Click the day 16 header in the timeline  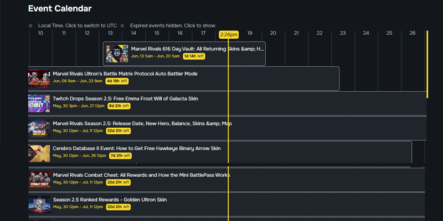point(180,33)
